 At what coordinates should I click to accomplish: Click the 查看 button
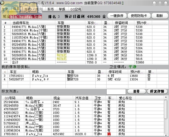tap(137, 91)
